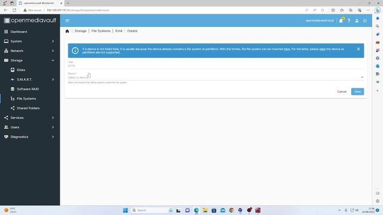Open Microsoft Edge from the taskbar

(196, 210)
